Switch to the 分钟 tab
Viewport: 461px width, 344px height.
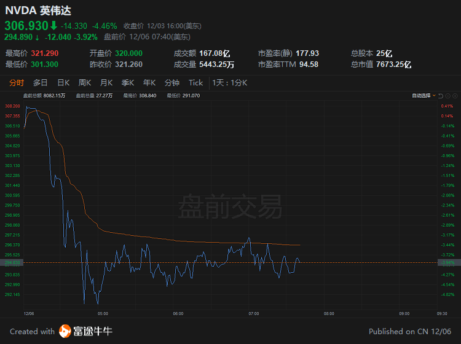click(172, 83)
